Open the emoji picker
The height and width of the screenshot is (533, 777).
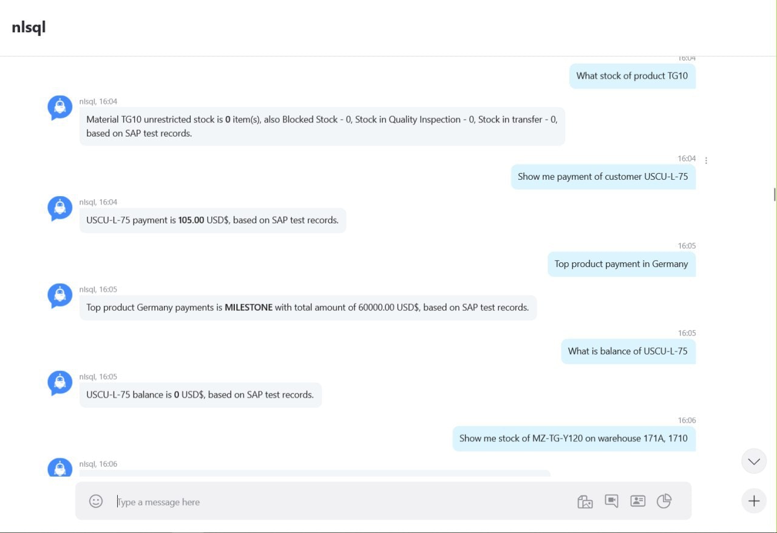click(x=96, y=501)
